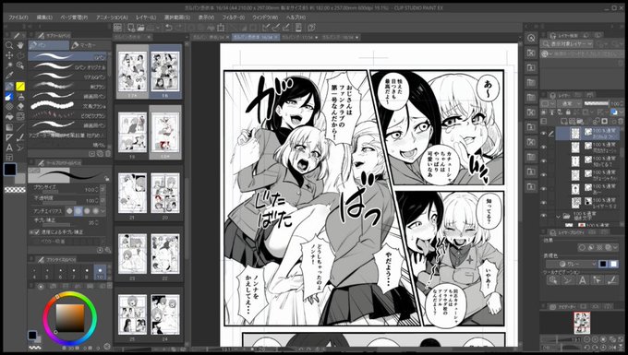Hide the あー layer via its eye icon
628x355 pixels.
coord(543,188)
